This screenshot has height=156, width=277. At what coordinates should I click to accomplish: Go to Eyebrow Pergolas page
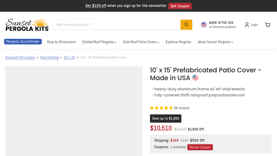pos(178,42)
